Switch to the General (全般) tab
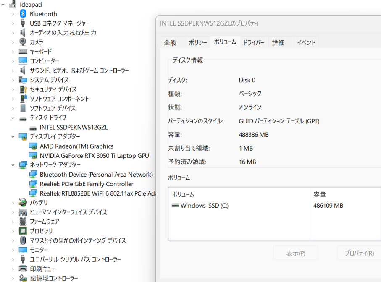 pyautogui.click(x=170, y=43)
